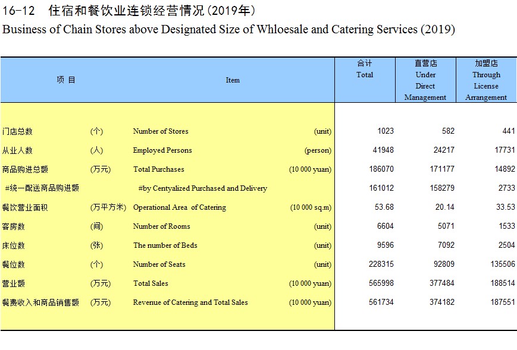Select the '加盟店 Through License Arrangement' header
Viewport: 517px width, 350px height.
click(486, 80)
